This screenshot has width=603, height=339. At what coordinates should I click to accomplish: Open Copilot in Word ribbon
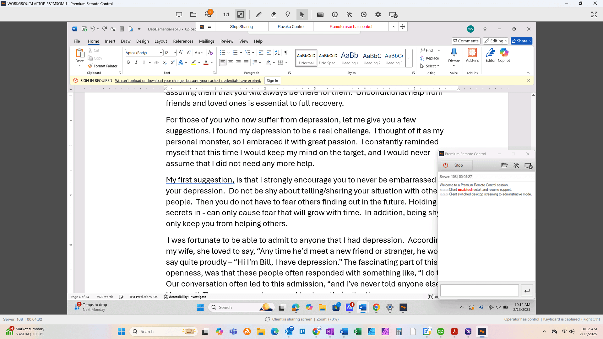504,55
